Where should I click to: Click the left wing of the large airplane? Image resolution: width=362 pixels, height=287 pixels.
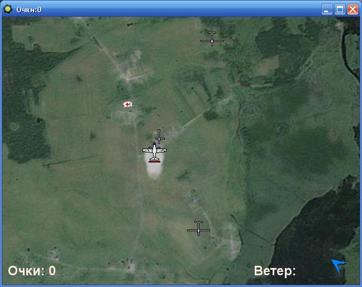pyautogui.click(x=147, y=151)
